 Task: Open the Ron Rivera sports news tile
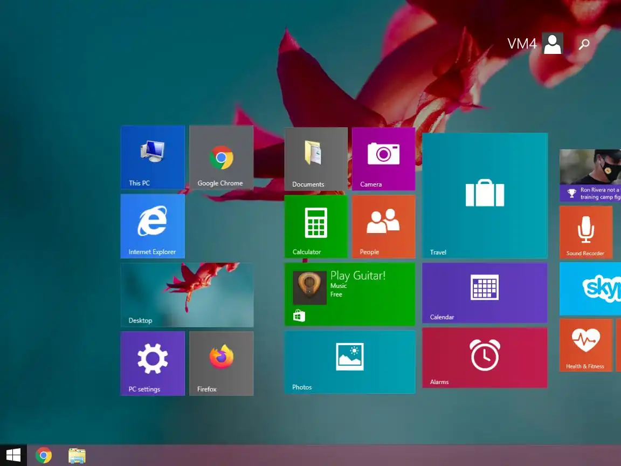coord(590,175)
